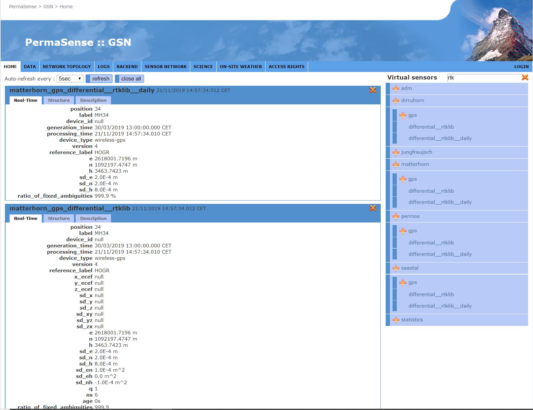Select differential__rtklib__daily under saastal gps
This screenshot has height=410, width=533.
(x=440, y=306)
